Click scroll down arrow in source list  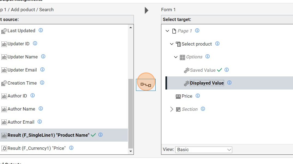(131, 151)
